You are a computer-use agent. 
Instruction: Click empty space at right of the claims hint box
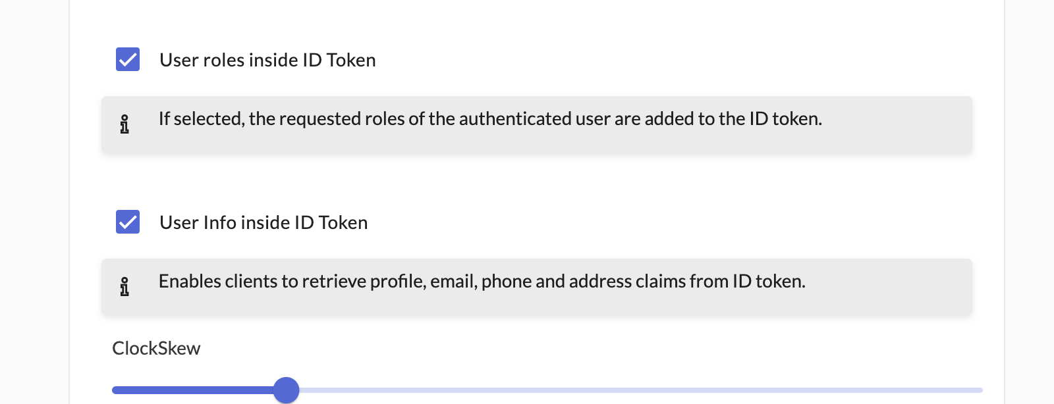click(x=909, y=288)
